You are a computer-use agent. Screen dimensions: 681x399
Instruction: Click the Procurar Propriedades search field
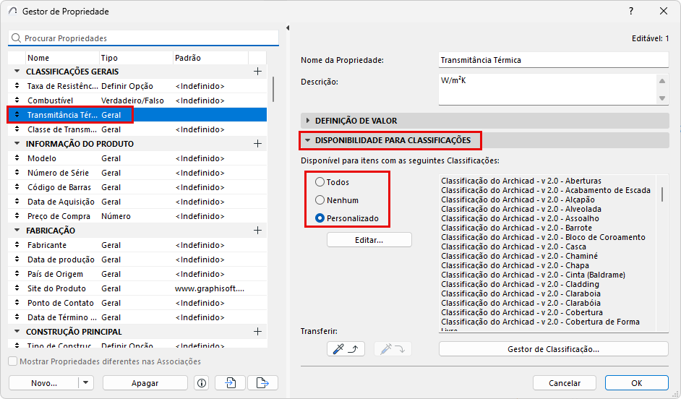click(x=143, y=38)
